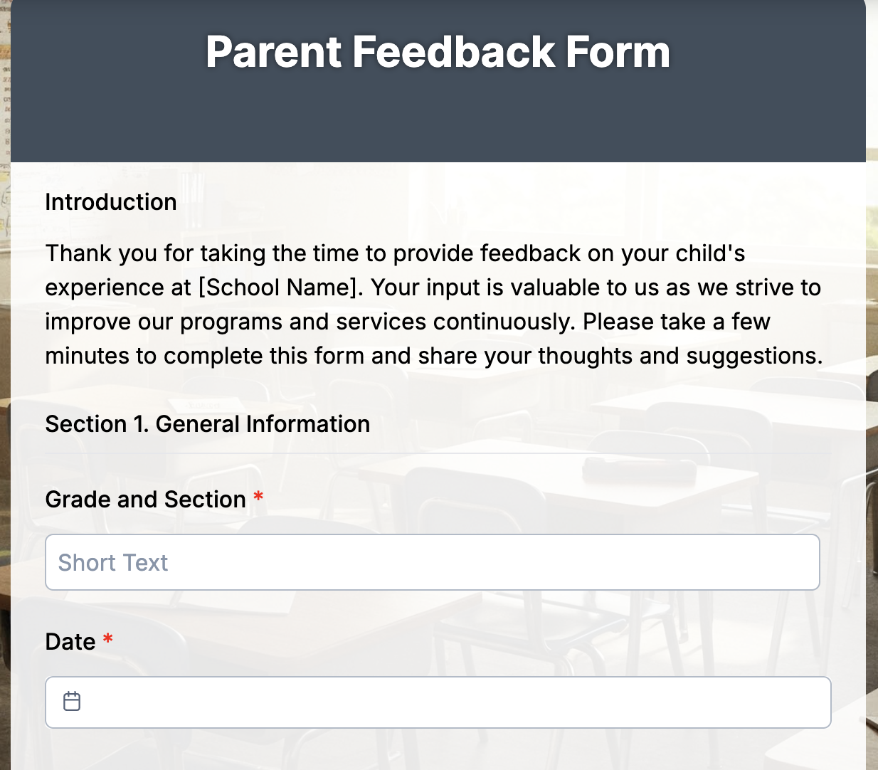Click inside the Grade and Section text box
The width and height of the screenshot is (878, 770).
[x=433, y=562]
